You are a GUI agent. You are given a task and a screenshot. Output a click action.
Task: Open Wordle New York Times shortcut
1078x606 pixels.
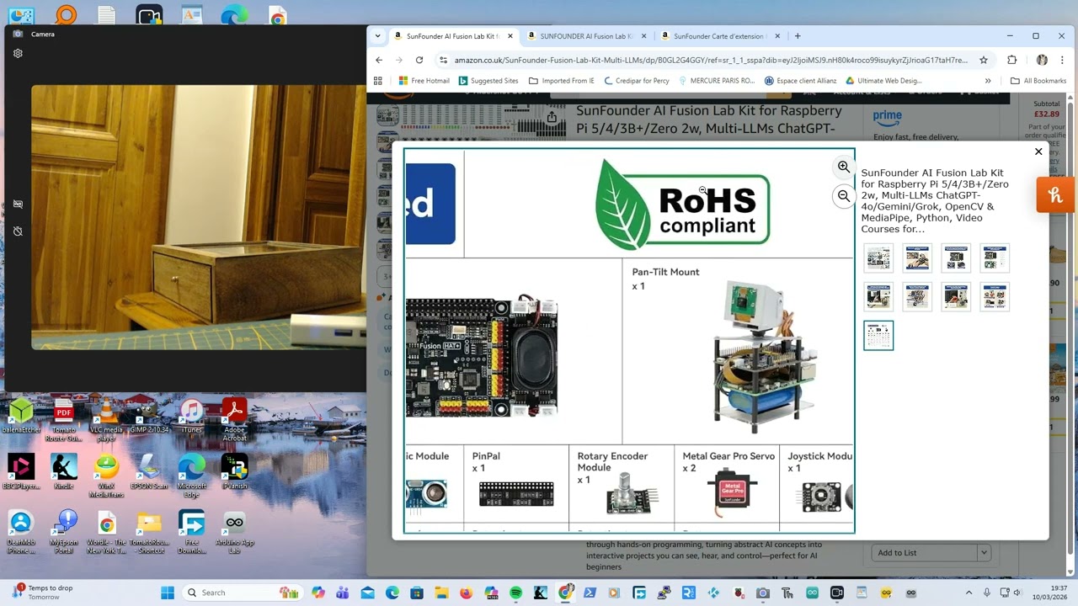(x=106, y=532)
